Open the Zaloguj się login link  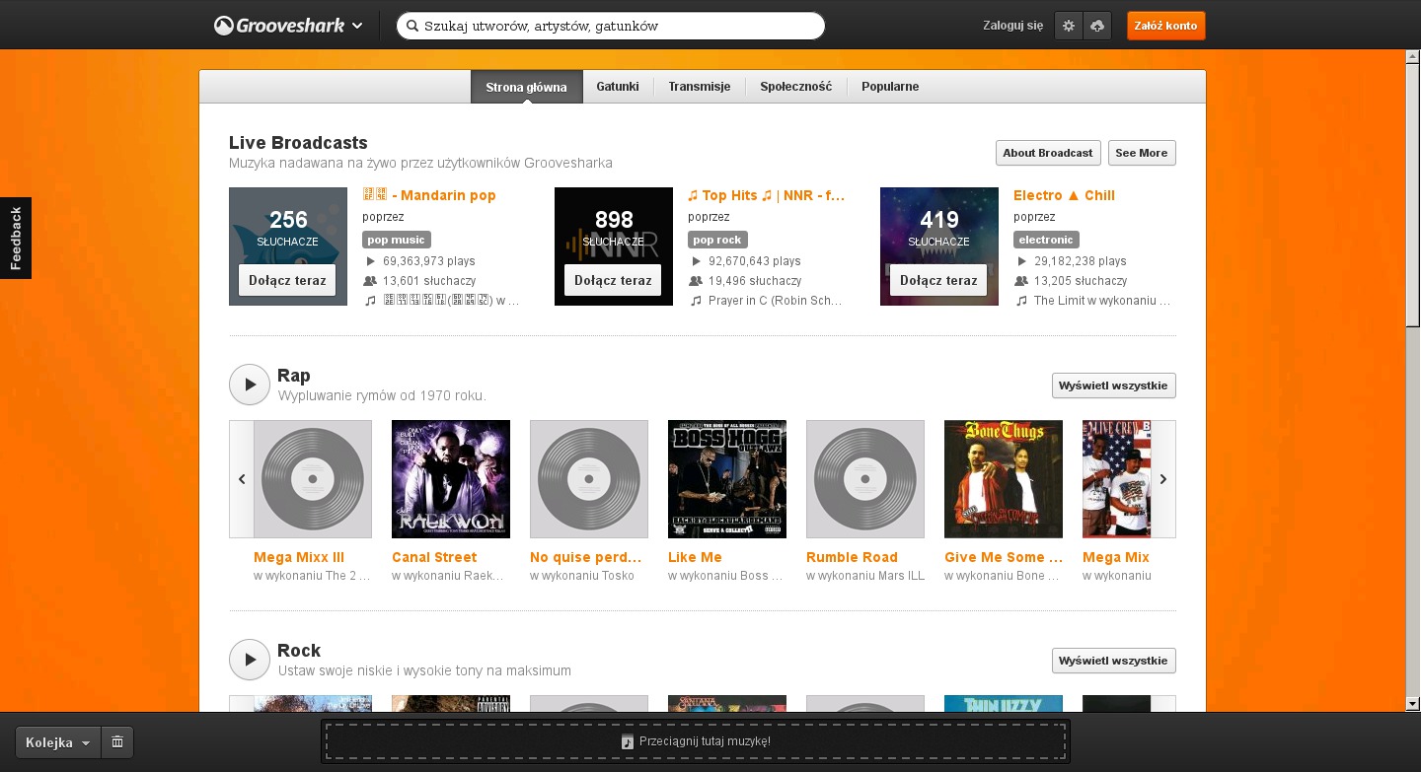(1012, 26)
